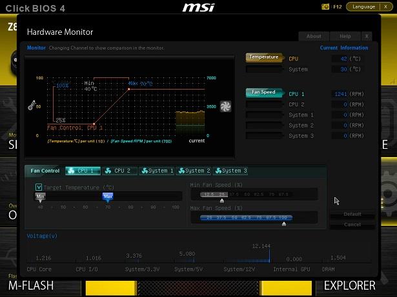Click the Internal GPU voltage 0.000
Viewport: 397px width, 297px height.
pyautogui.click(x=294, y=260)
